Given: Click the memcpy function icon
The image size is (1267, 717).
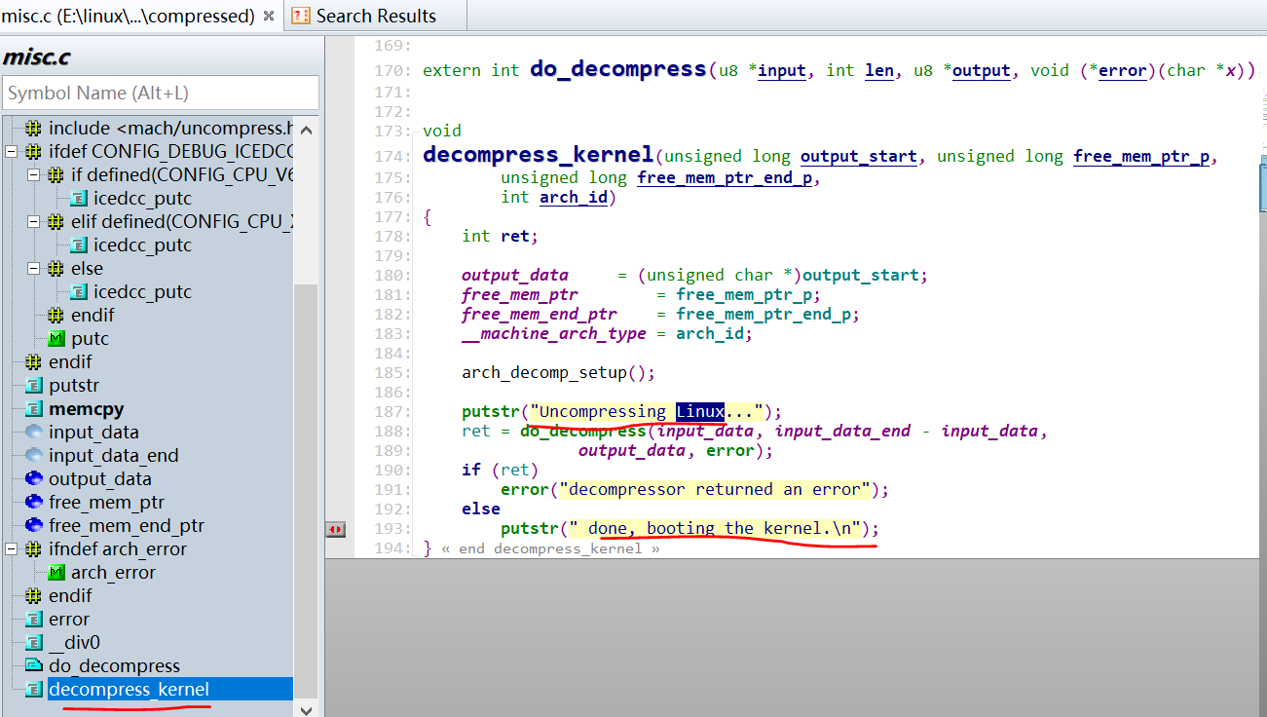Looking at the screenshot, I should pyautogui.click(x=34, y=409).
